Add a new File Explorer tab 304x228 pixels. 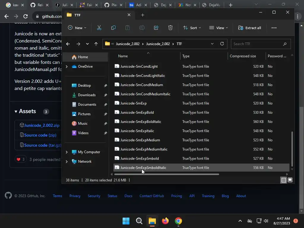(142, 15)
